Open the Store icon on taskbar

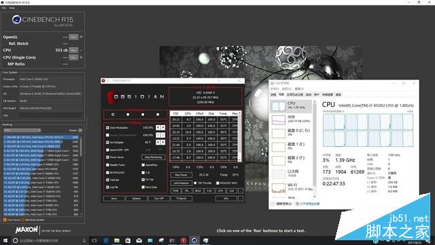128,240
